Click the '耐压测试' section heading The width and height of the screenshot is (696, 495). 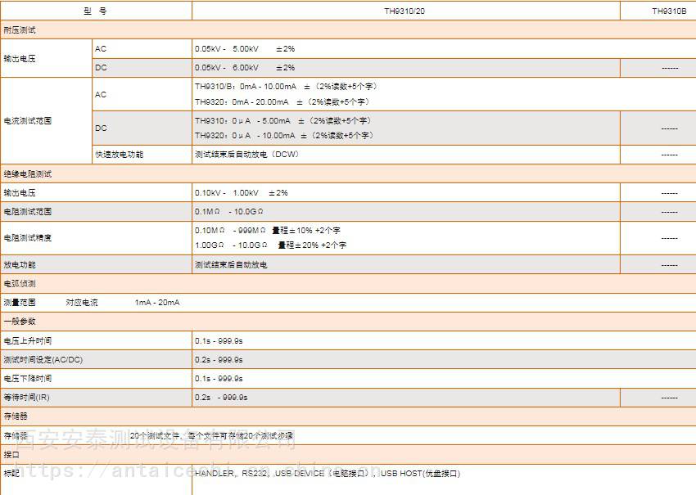point(20,30)
